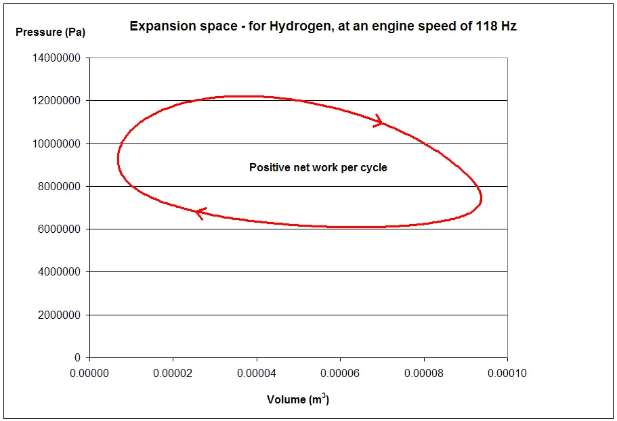The height and width of the screenshot is (421, 617).
Task: Click the 14000000 y-axis value
Action: (x=56, y=58)
